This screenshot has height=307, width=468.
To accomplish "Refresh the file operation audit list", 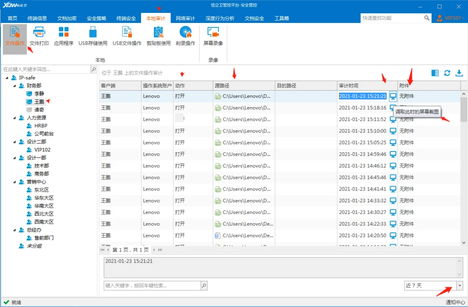I will pos(447,73).
